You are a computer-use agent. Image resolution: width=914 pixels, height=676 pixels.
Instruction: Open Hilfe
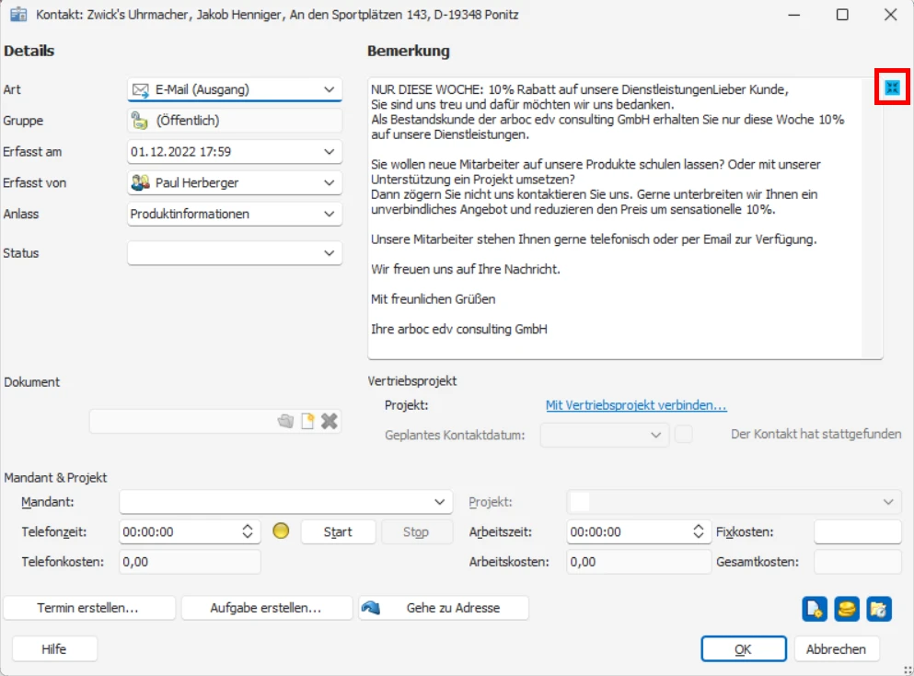tap(54, 649)
